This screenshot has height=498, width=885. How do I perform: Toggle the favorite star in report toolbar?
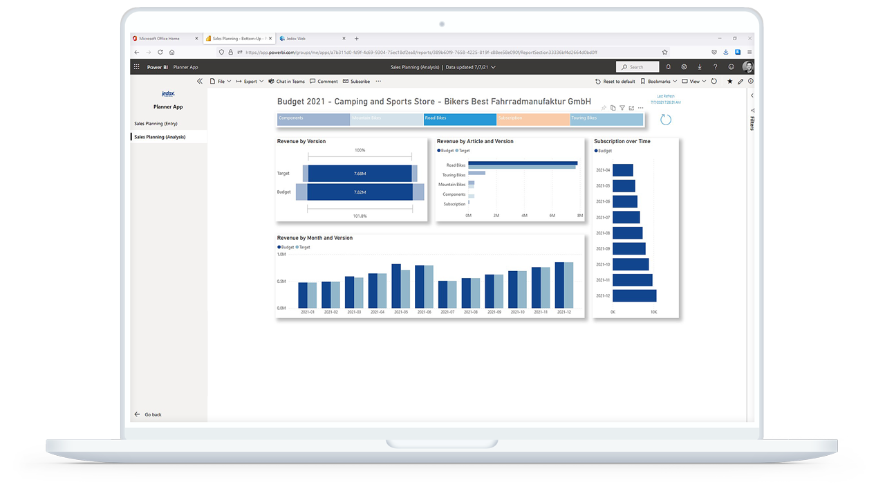[729, 82]
